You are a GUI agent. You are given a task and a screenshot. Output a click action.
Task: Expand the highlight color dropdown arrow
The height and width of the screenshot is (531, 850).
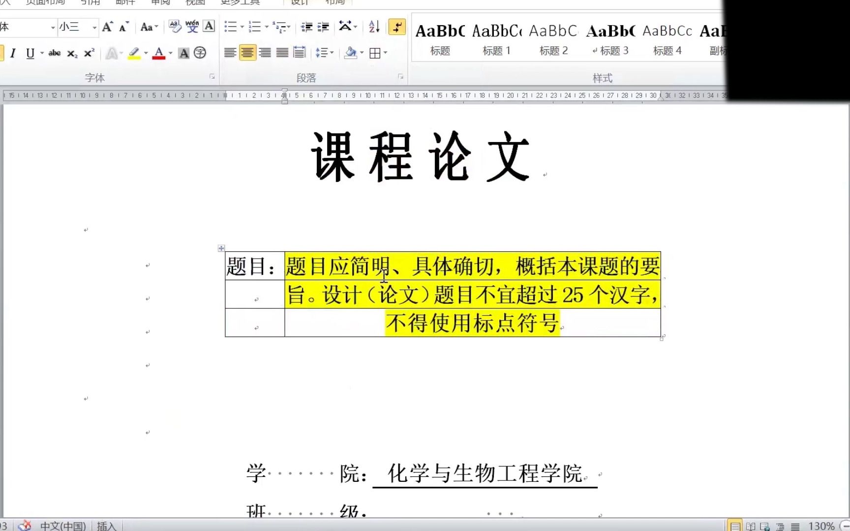pyautogui.click(x=146, y=53)
